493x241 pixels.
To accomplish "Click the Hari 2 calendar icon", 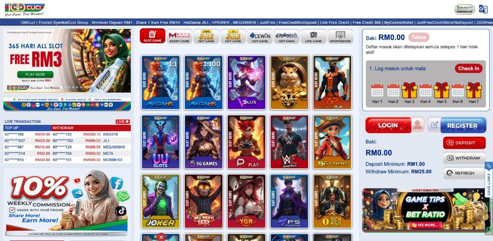I will coord(393,90).
